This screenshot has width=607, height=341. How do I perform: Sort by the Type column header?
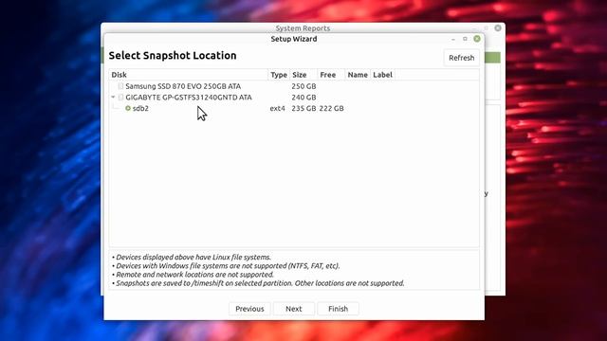pyautogui.click(x=279, y=75)
